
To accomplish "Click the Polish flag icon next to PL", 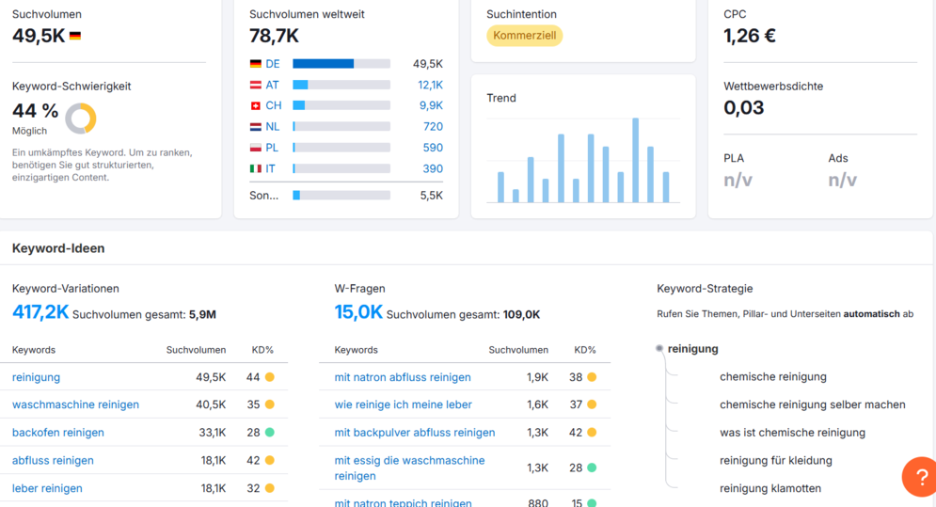I will click(x=256, y=148).
